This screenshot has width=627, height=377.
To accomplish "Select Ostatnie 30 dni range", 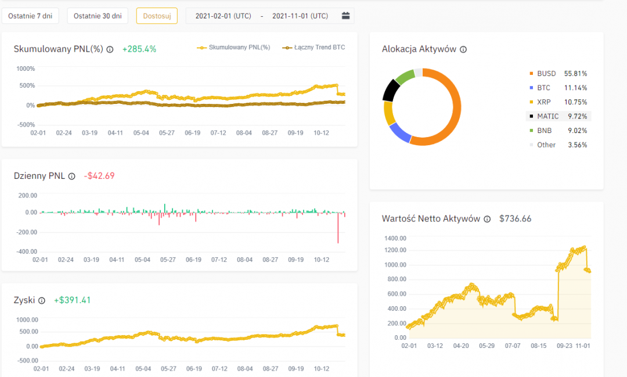I will (98, 16).
